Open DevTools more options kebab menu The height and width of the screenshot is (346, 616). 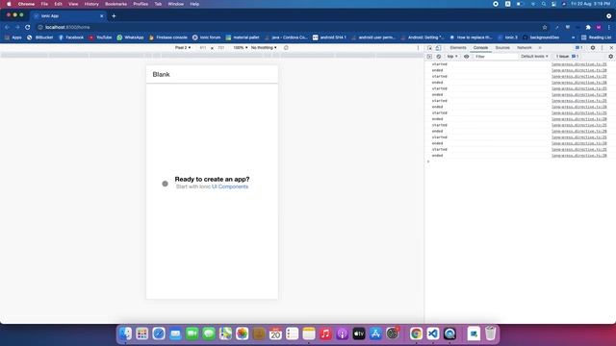[x=602, y=48]
